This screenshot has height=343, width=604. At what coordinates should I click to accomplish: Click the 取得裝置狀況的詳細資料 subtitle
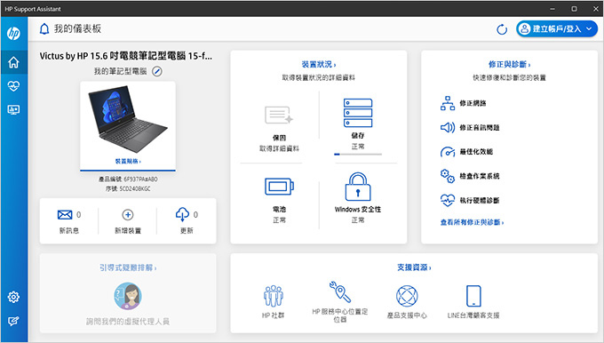click(x=319, y=78)
